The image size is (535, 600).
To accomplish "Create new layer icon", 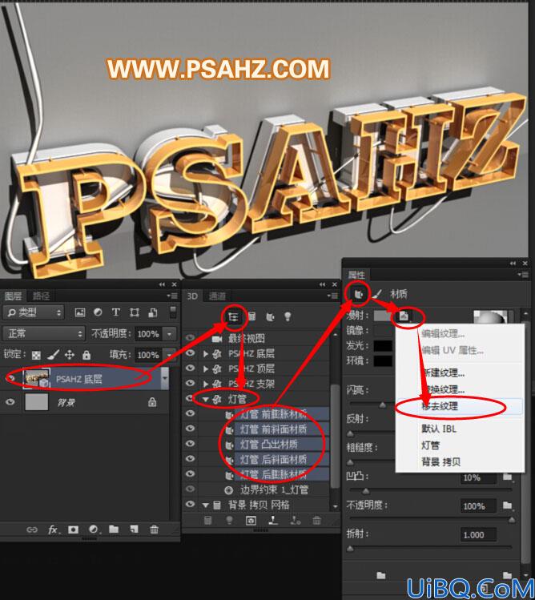I will point(134,530).
